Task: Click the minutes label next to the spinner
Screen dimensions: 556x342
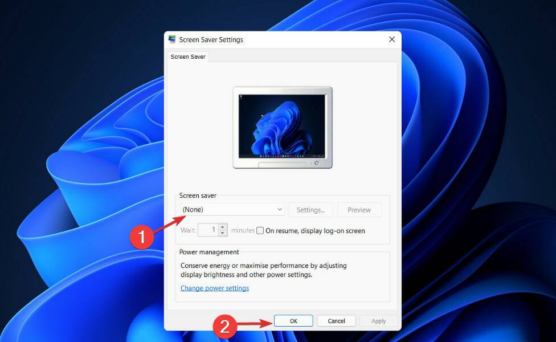Action: pos(243,230)
